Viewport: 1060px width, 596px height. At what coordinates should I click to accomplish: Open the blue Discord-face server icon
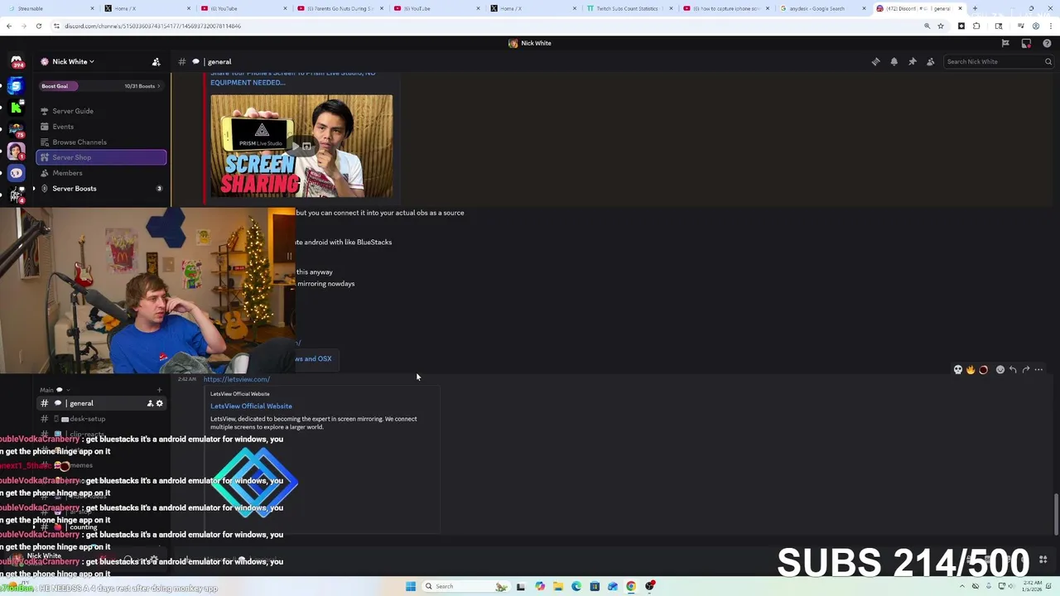tap(16, 173)
